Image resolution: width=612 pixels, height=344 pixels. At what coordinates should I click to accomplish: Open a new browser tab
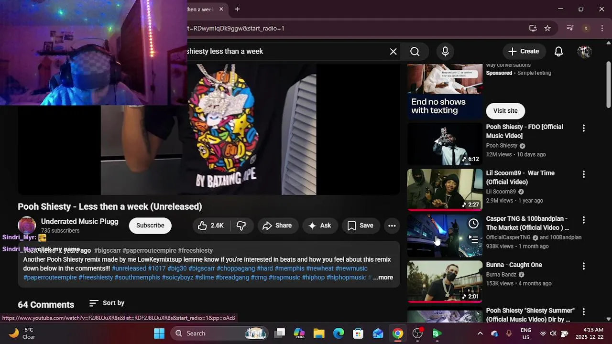point(237,9)
